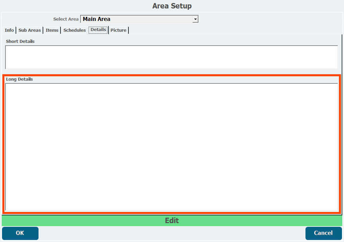
Task: Go to the Items tab
Action: (52, 30)
